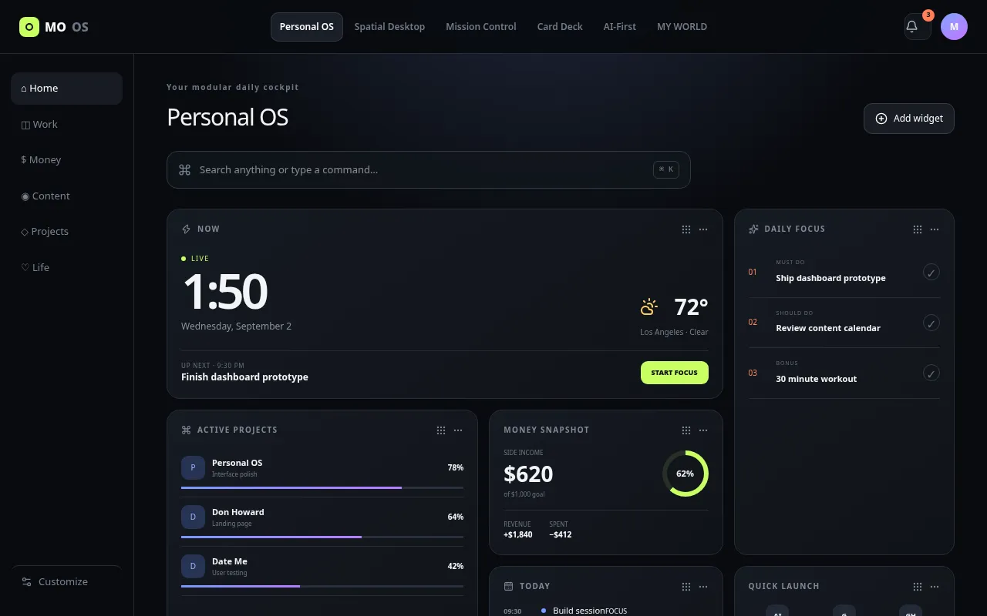Check off Ship dashboard prototype
The width and height of the screenshot is (987, 616).
coord(931,272)
